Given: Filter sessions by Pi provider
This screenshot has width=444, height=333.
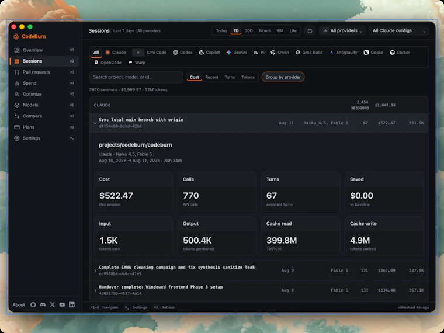Looking at the screenshot, I should point(259,53).
